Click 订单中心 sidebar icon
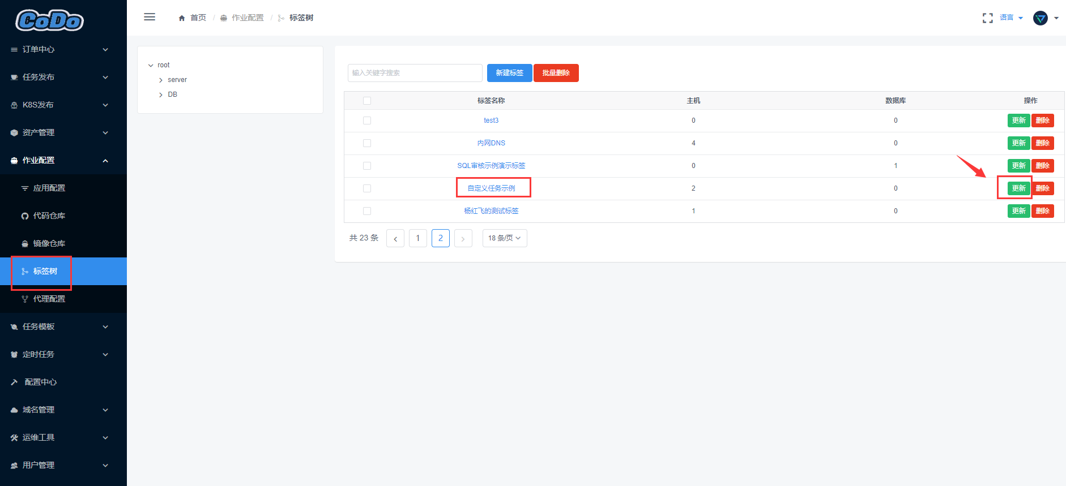This screenshot has height=486, width=1066. (14, 50)
